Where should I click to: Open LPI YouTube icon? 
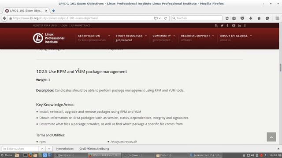click(234, 25)
